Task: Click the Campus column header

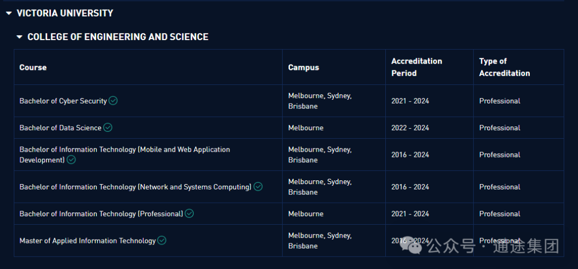Action: 303,67
